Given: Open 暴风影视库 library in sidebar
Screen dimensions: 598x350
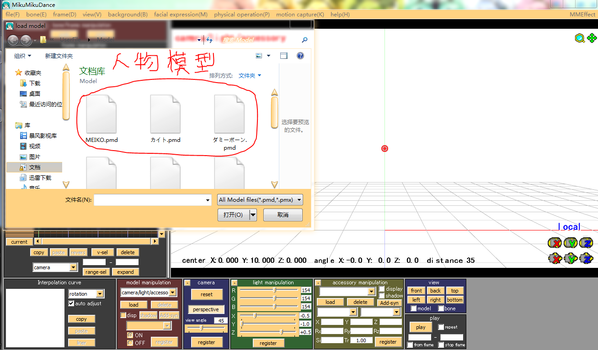Looking at the screenshot, I should tap(38, 136).
